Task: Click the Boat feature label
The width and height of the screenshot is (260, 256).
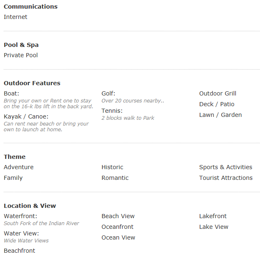Action: 12,93
